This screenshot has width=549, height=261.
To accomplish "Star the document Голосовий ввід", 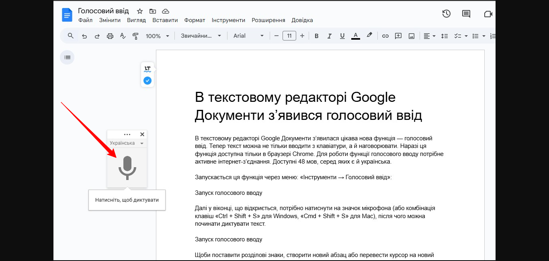I will 140,11.
